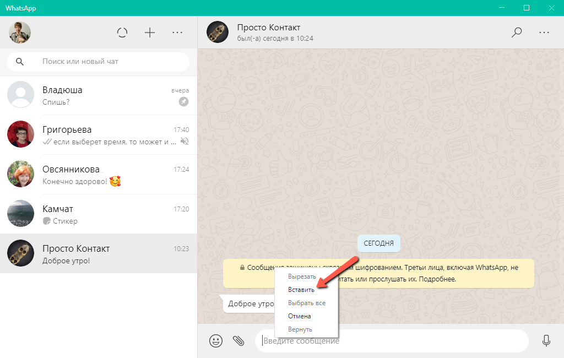
Task: Open chat options three-dots menu
Action: pos(544,32)
